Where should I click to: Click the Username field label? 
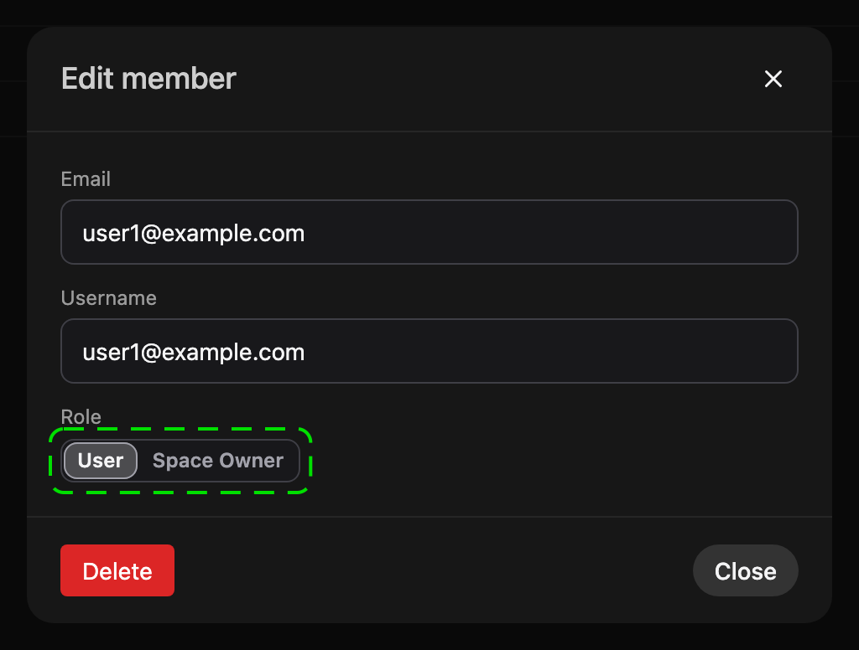point(108,298)
